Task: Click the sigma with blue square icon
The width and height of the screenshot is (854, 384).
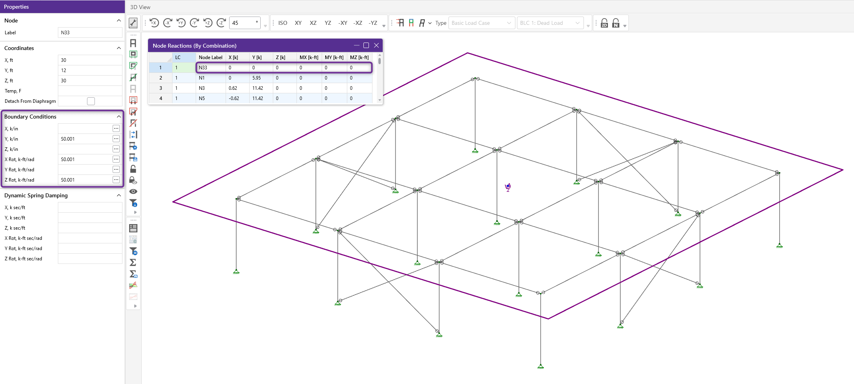Action: point(133,274)
